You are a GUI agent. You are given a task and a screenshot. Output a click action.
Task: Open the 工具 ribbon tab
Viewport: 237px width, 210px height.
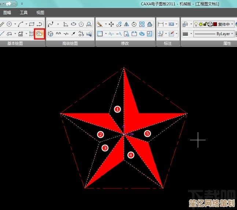[24, 12]
